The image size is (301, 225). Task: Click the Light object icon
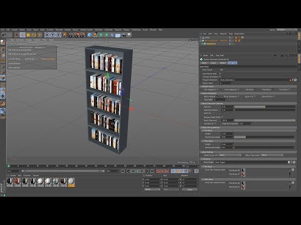click(x=129, y=35)
